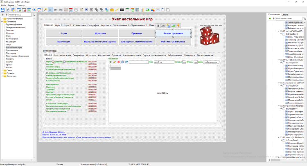Select the key component icon
Viewport: 307px width, 166px height.
tap(117, 10)
